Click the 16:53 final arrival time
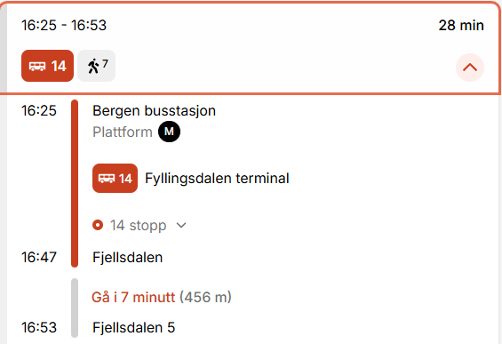The height and width of the screenshot is (344, 502). pyautogui.click(x=39, y=327)
